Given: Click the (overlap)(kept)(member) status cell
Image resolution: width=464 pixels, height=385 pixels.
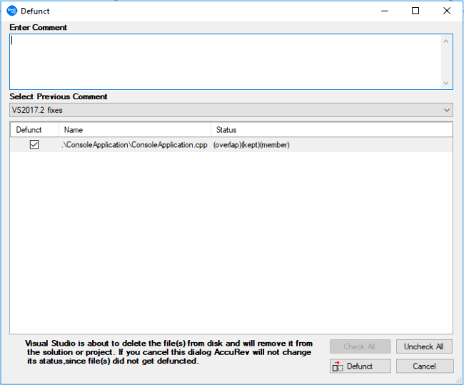Looking at the screenshot, I should (x=251, y=145).
